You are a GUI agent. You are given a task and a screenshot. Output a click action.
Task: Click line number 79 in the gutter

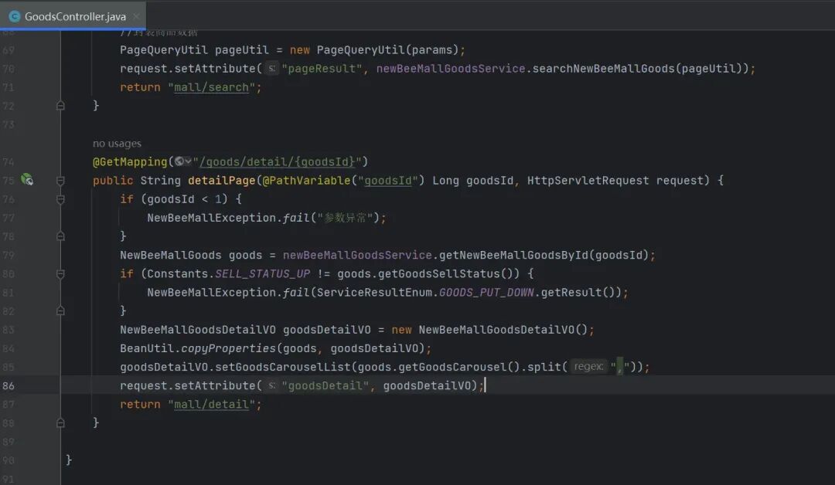pyautogui.click(x=9, y=255)
